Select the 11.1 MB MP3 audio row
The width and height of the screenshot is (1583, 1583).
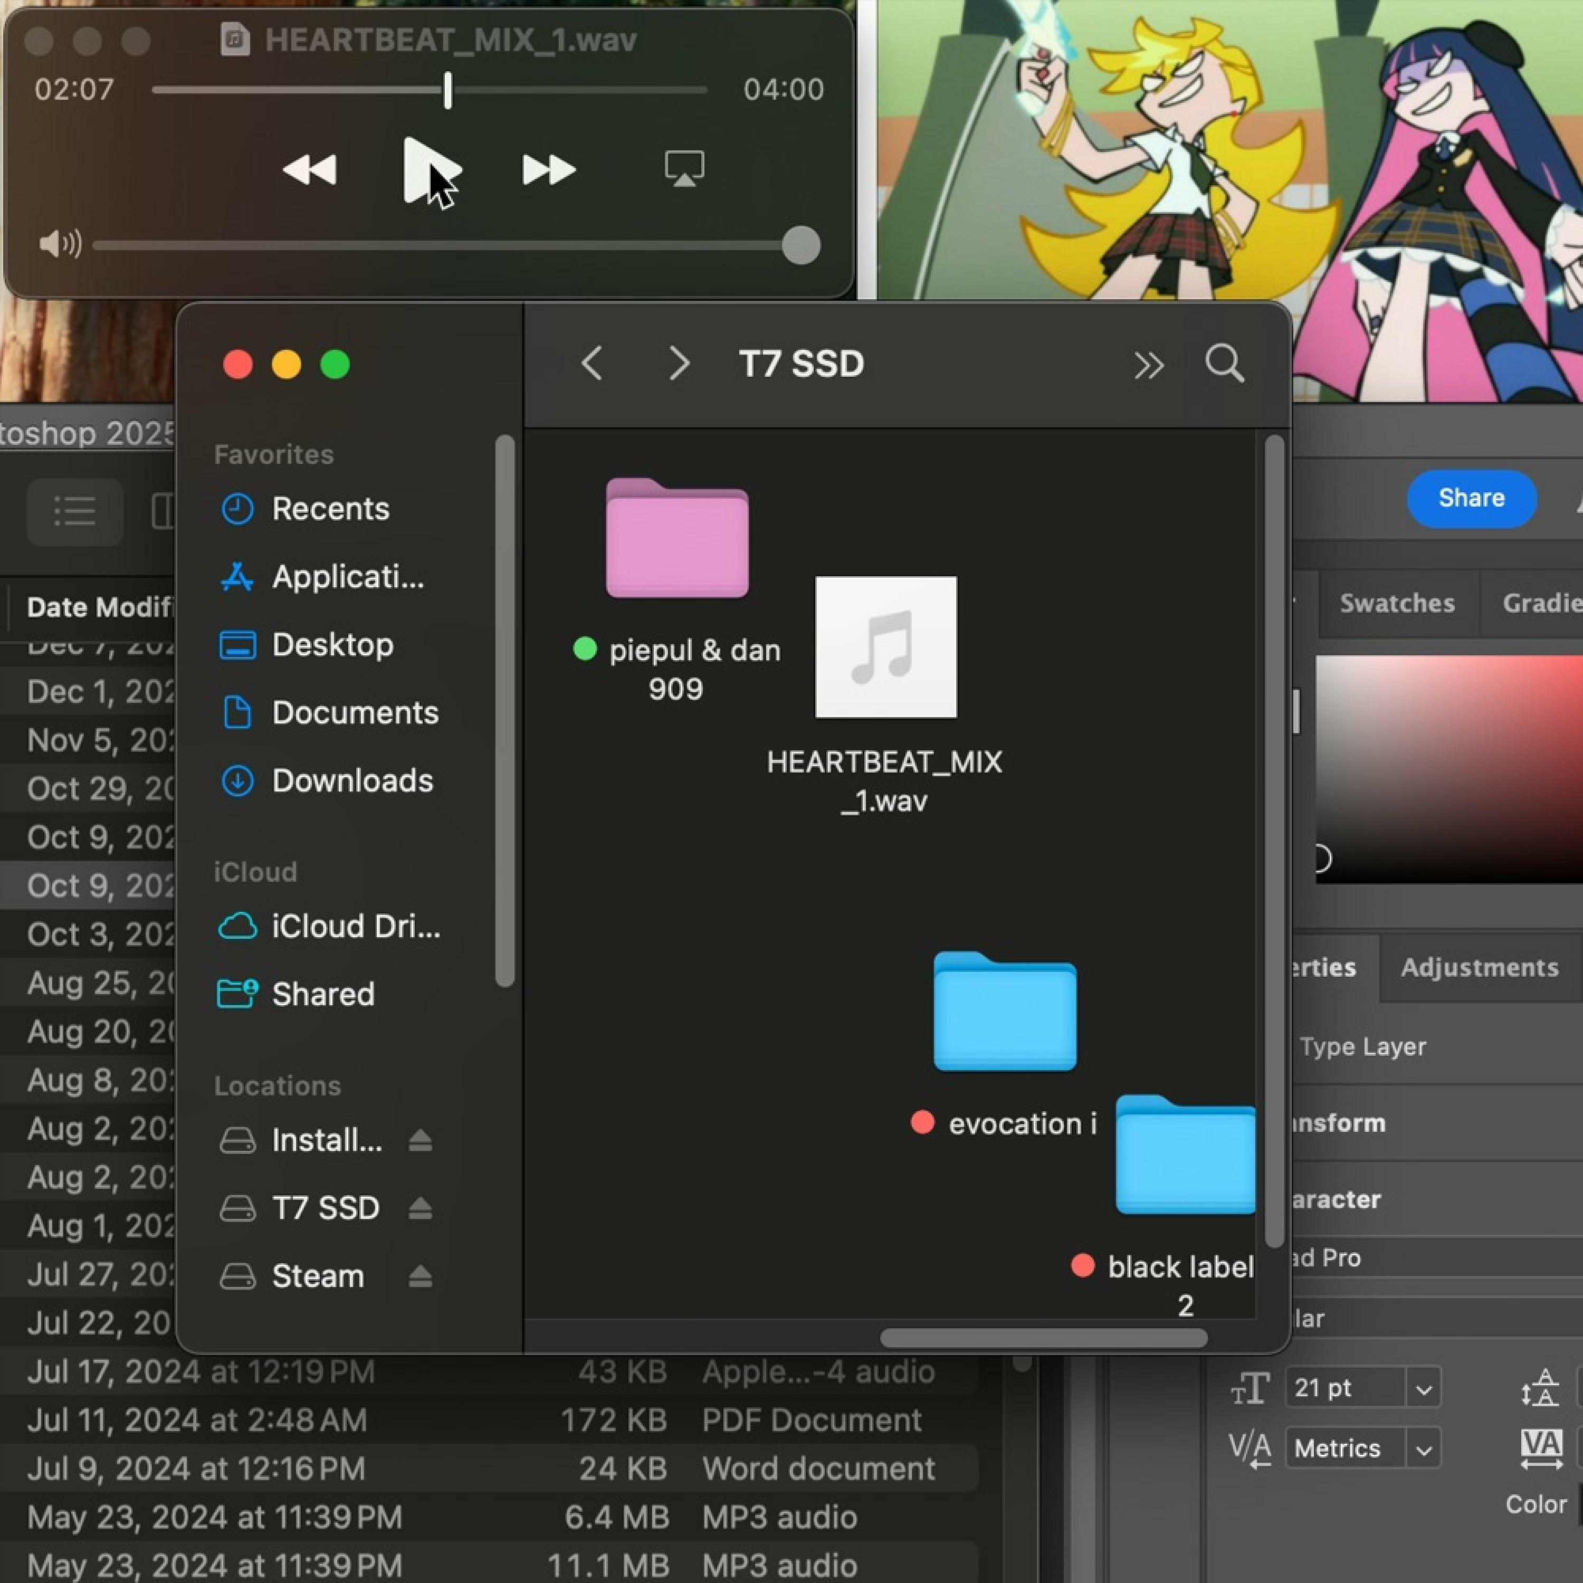tap(488, 1565)
